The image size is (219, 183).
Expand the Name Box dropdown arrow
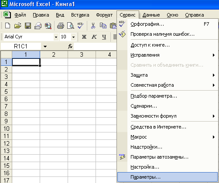click(45, 47)
